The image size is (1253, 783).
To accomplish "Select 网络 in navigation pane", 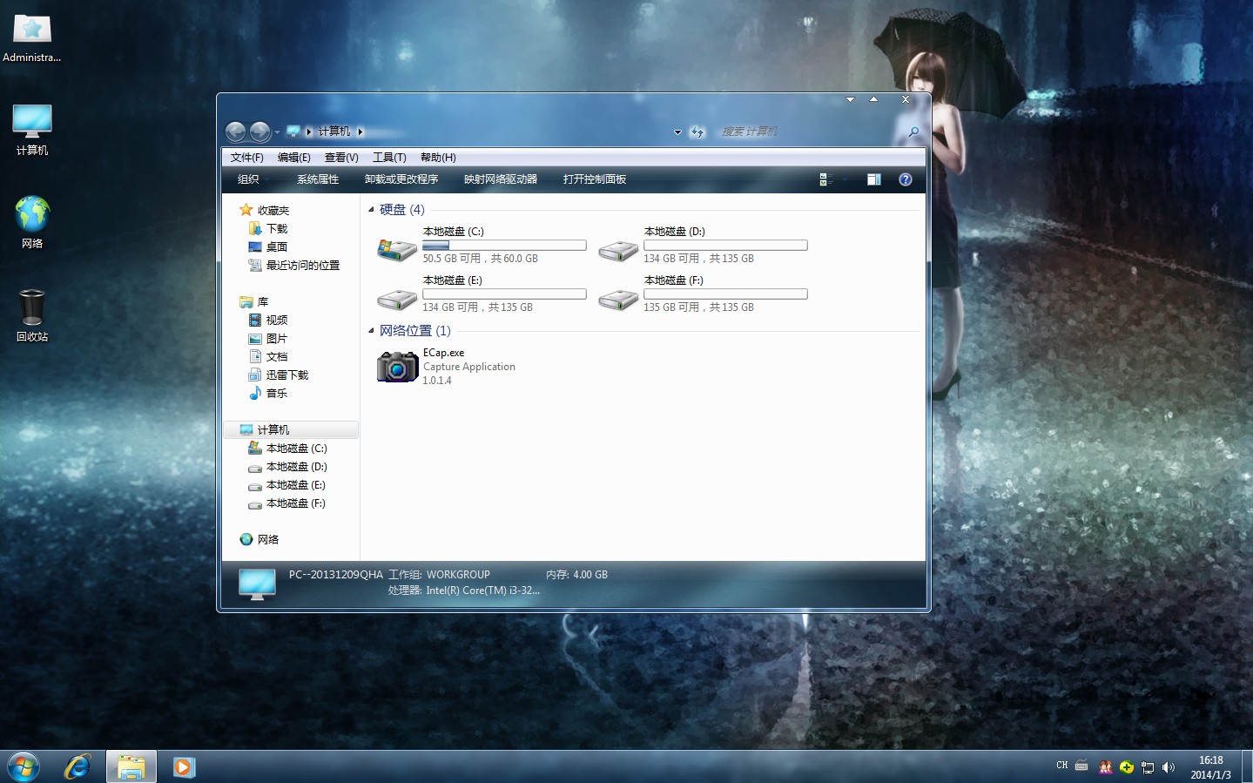I will click(x=259, y=539).
